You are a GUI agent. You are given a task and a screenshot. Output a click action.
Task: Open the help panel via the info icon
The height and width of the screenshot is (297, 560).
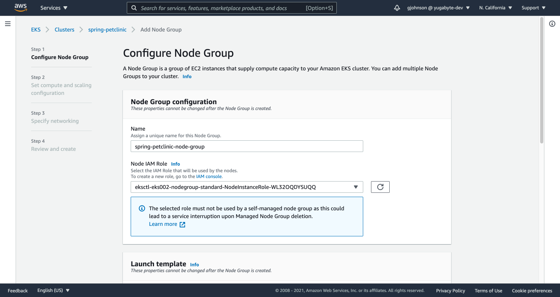point(552,24)
